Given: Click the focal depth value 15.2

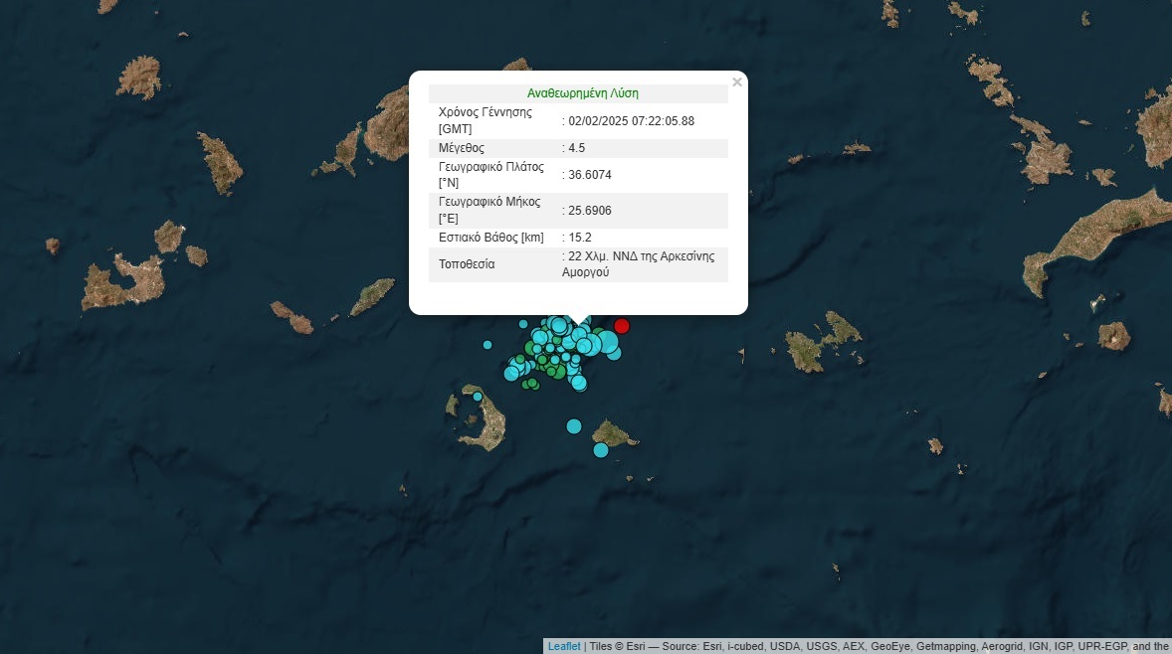Looking at the screenshot, I should [x=580, y=238].
